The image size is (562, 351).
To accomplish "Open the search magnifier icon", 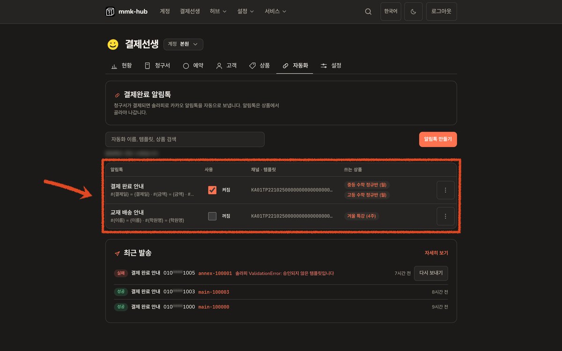I will [368, 12].
